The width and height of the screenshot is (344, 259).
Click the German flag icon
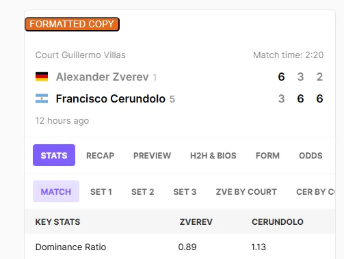[42, 77]
